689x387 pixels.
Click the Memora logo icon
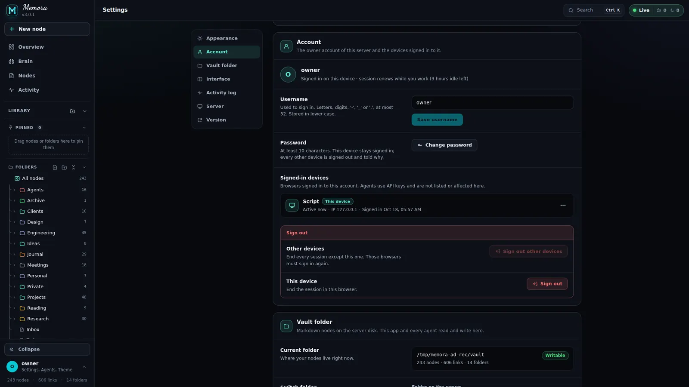coord(12,10)
